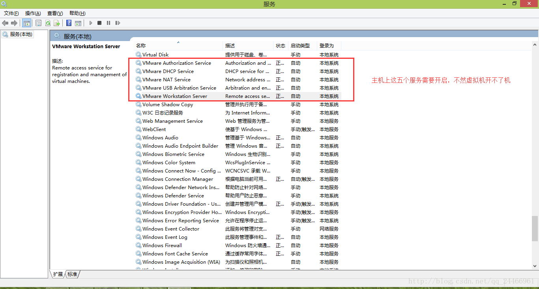Click gear icon of Windows Defender Service
Image resolution: width=539 pixels, height=289 pixels.
(138, 195)
